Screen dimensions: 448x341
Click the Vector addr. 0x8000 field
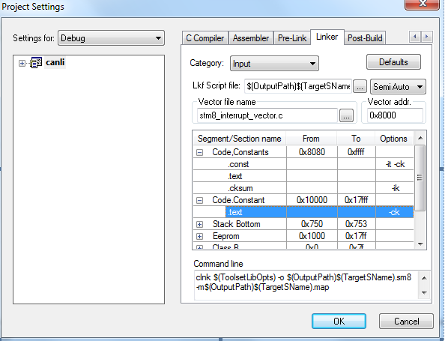[395, 115]
